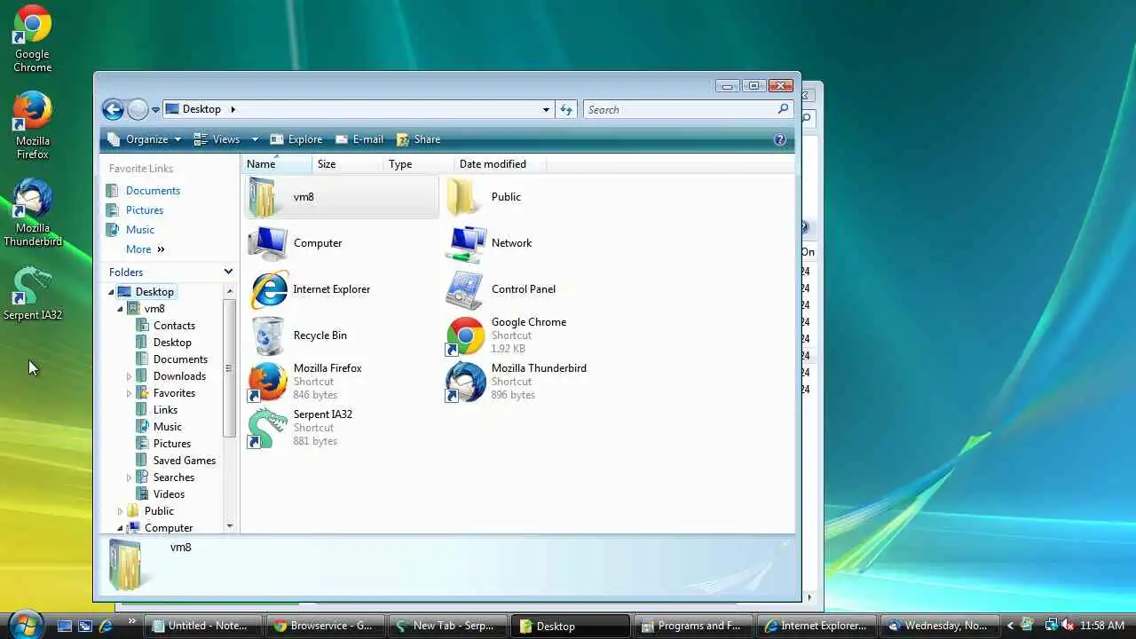Launch Internet Explorer from quick launch
This screenshot has height=639, width=1136.
[106, 626]
